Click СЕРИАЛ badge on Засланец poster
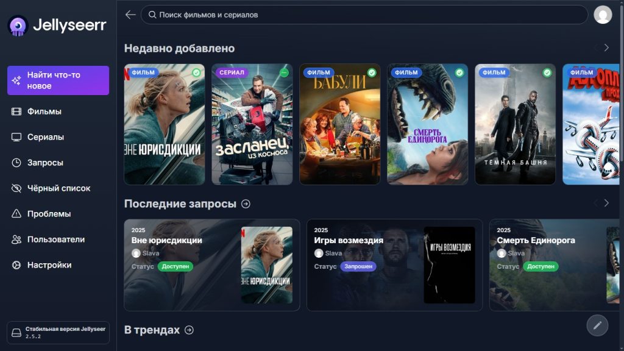Image resolution: width=624 pixels, height=351 pixels. click(x=232, y=73)
